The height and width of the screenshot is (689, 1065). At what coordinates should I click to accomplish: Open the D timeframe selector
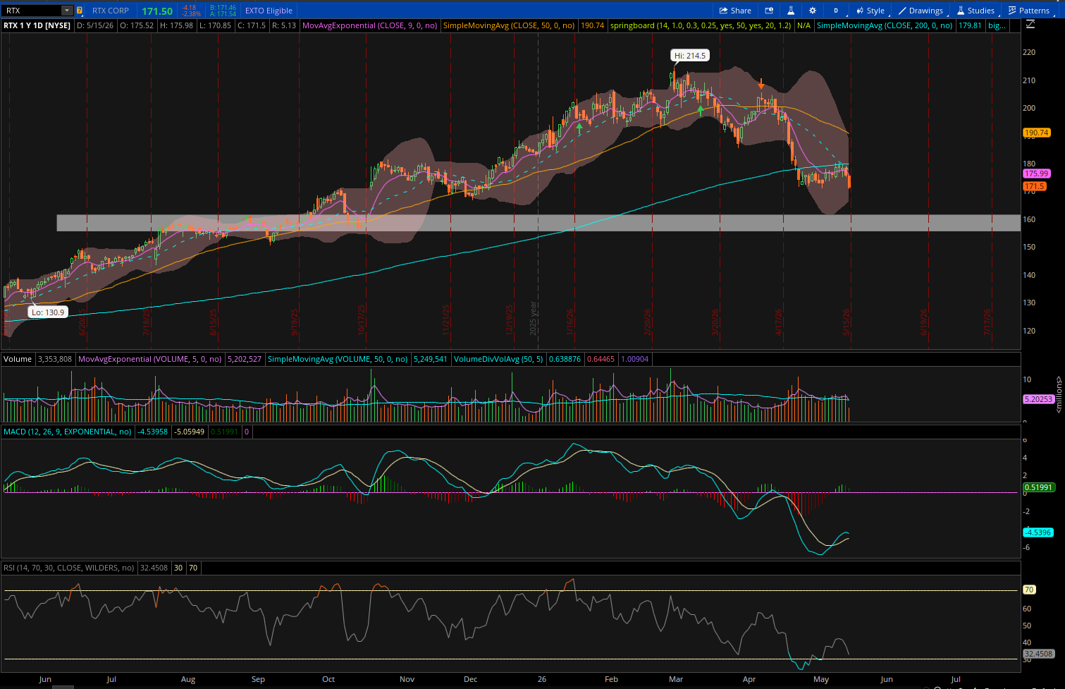[836, 11]
